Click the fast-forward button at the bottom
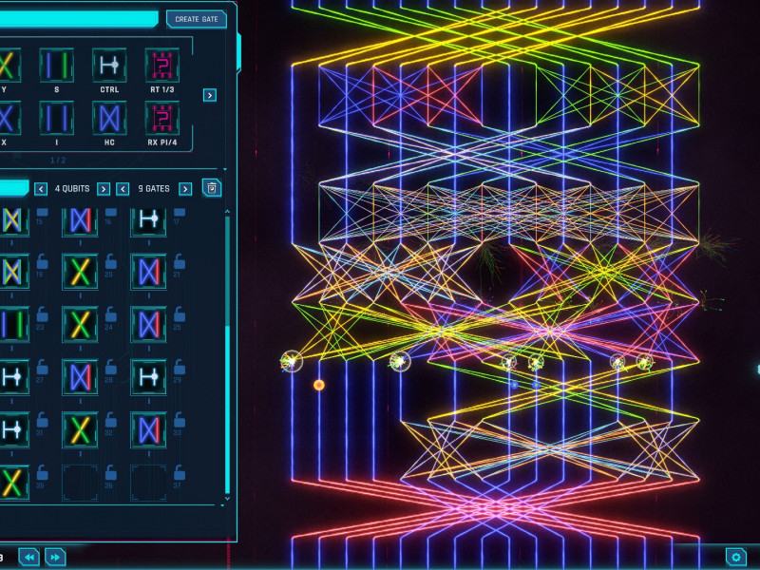760x570 pixels. (x=55, y=557)
